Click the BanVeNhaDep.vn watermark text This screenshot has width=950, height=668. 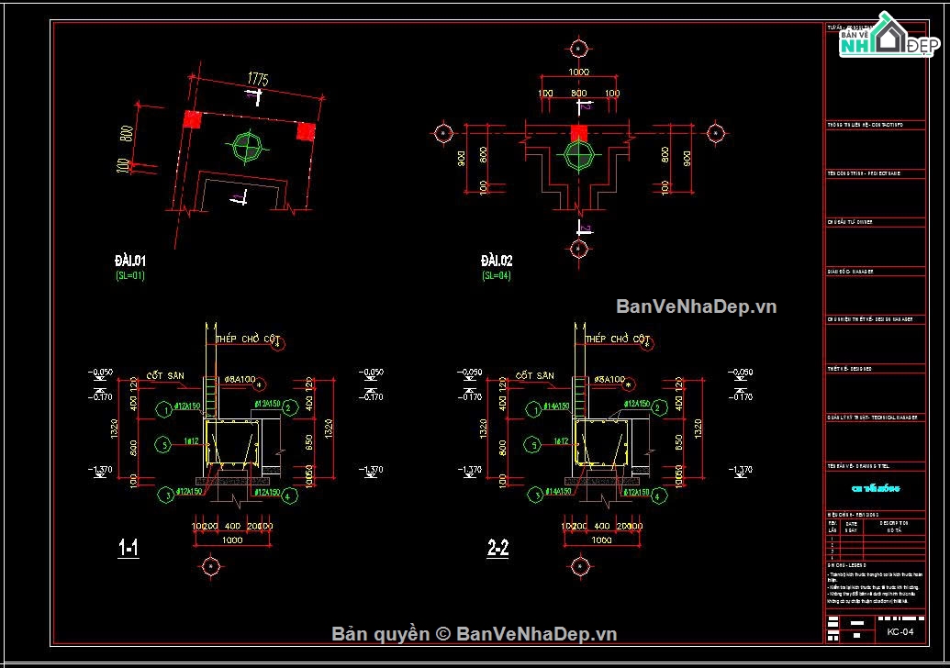[x=696, y=306]
